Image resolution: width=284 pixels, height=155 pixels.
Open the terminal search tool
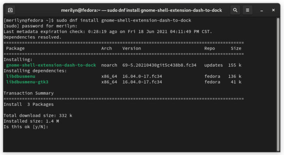click(235, 10)
